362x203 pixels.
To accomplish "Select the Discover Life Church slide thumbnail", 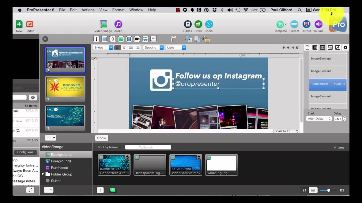I will click(x=65, y=89).
